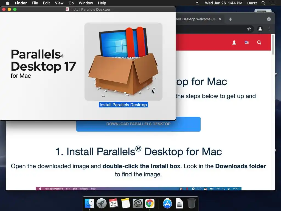
Task: Open the Chrome tab search dropdown arrow
Action: [269, 19]
